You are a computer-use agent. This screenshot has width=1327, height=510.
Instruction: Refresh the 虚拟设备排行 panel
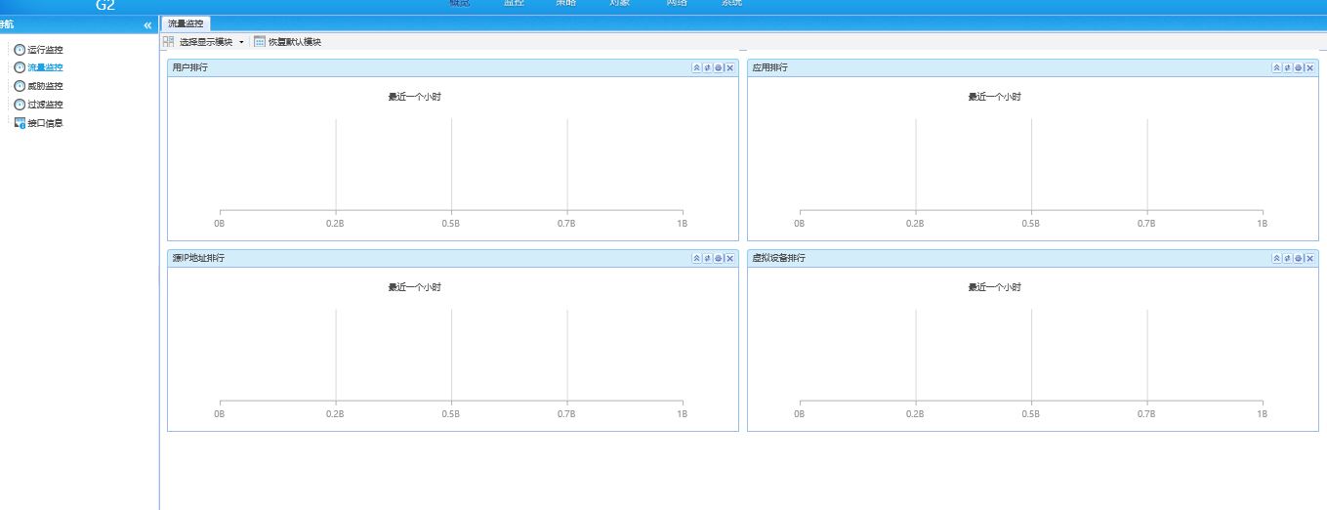click(1288, 258)
